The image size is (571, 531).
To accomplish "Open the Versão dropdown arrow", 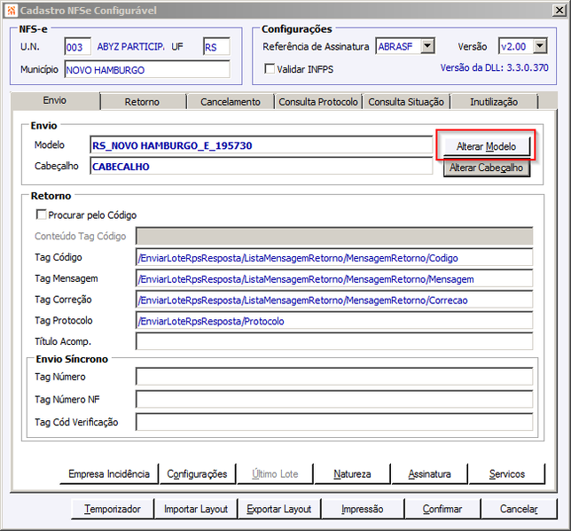I will (x=540, y=46).
